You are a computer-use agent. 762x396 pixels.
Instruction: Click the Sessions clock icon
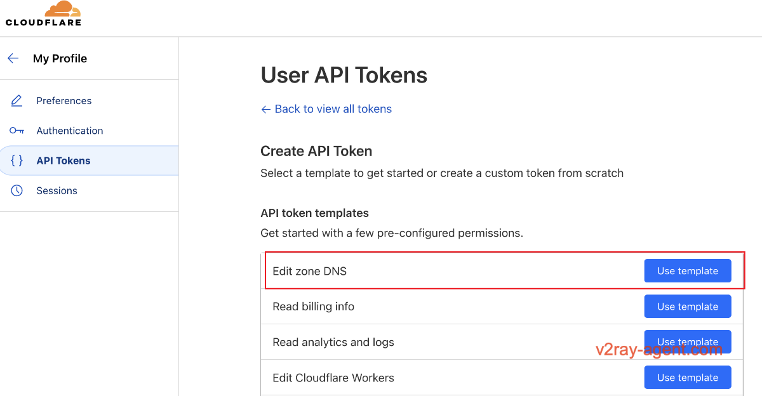pos(17,190)
